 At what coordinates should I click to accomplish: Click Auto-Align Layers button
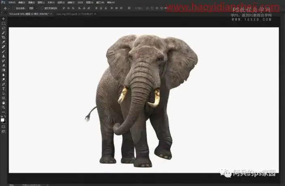pyautogui.click(x=129, y=8)
